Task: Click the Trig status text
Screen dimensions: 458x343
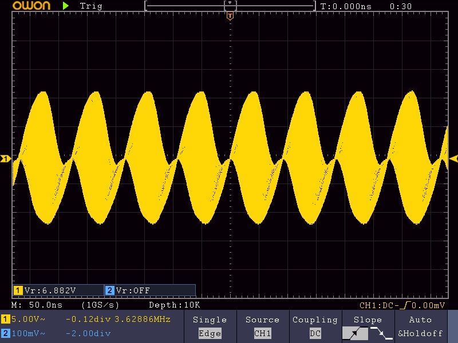Action: click(x=91, y=6)
